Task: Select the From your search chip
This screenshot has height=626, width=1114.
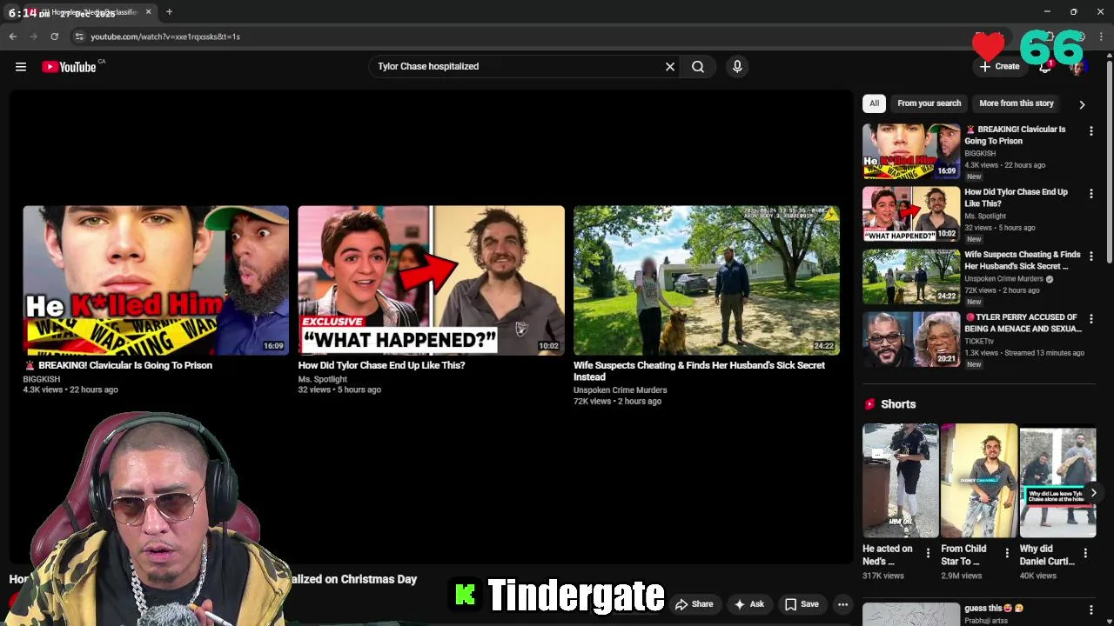Action: (x=929, y=103)
